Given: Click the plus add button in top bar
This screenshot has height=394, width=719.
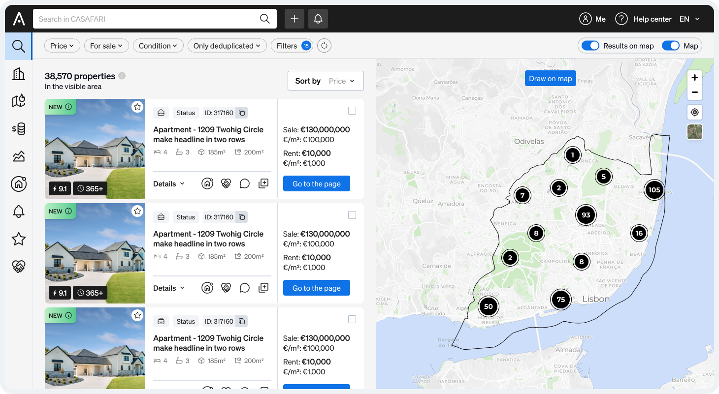Looking at the screenshot, I should pos(294,19).
